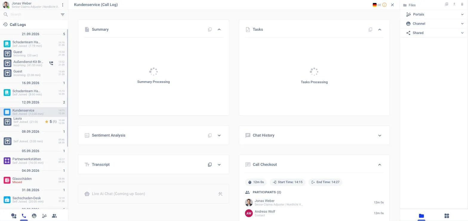This screenshot has width=468, height=221.
Task: Focus the Search field in sidebar
Action: pyautogui.click(x=34, y=15)
